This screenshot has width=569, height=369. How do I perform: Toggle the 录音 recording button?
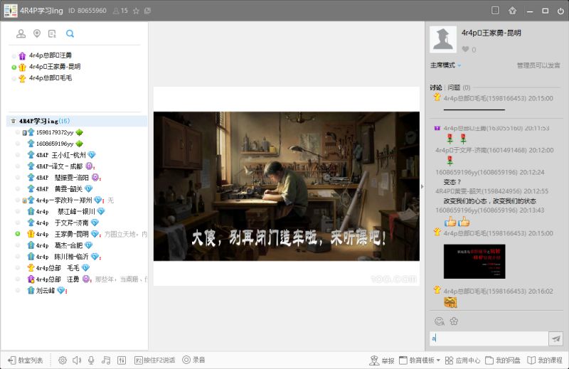pos(193,360)
